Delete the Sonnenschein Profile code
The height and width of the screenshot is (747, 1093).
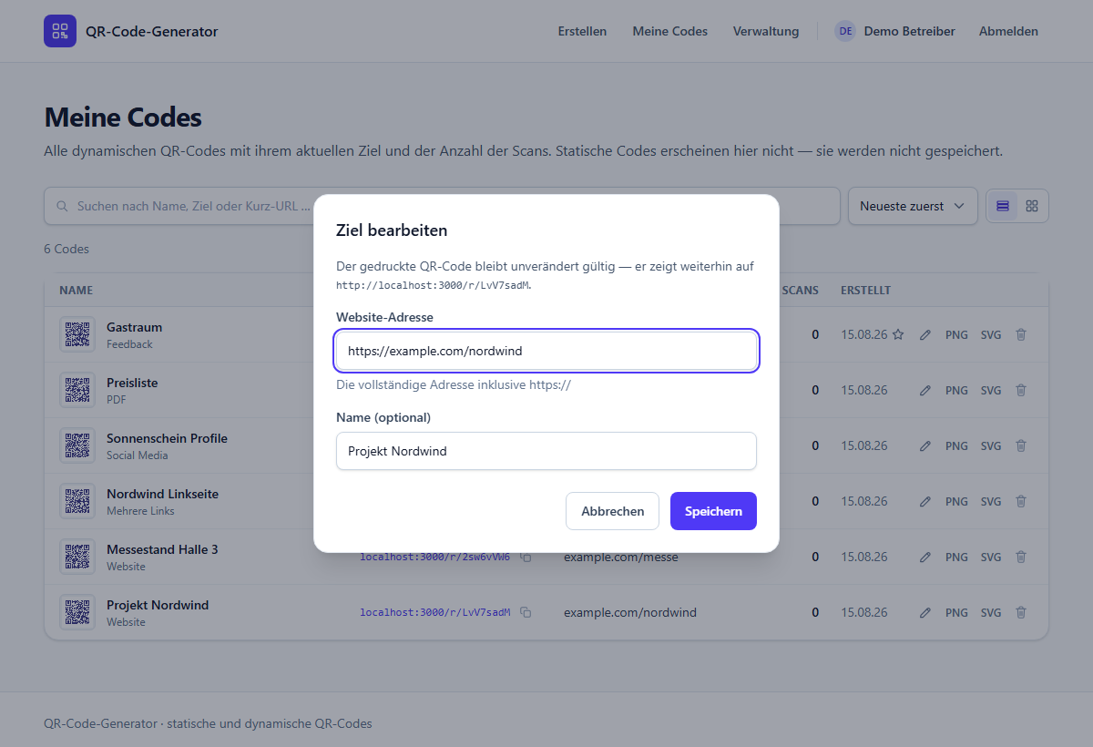(x=1021, y=445)
